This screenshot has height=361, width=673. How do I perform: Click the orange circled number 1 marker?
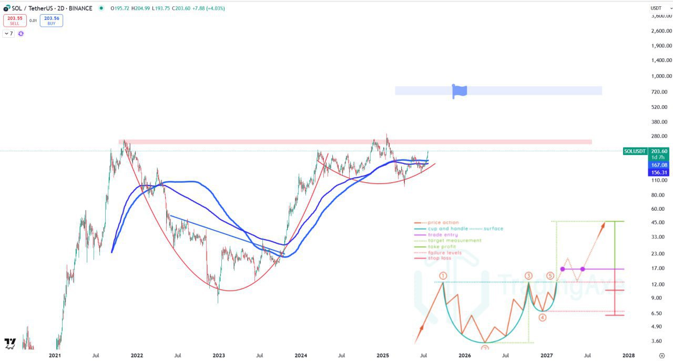coord(443,276)
